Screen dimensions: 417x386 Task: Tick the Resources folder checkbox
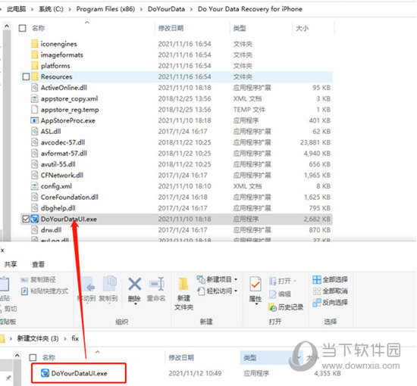point(26,76)
